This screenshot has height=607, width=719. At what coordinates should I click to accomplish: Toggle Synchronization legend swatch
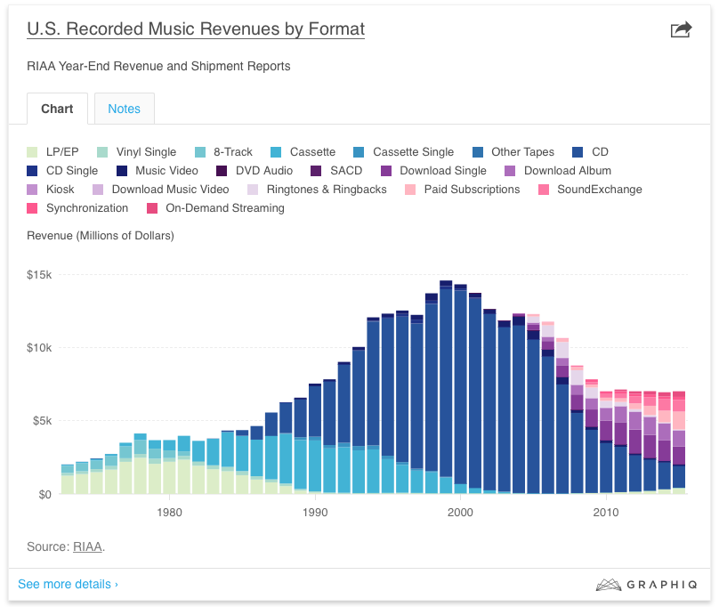[32, 208]
